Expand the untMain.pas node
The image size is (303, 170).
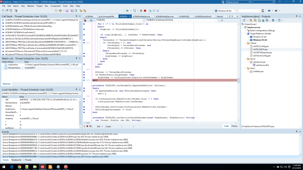[x=248, y=72]
